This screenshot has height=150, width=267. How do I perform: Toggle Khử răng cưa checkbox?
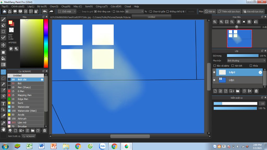pyautogui.click(x=95, y=11)
